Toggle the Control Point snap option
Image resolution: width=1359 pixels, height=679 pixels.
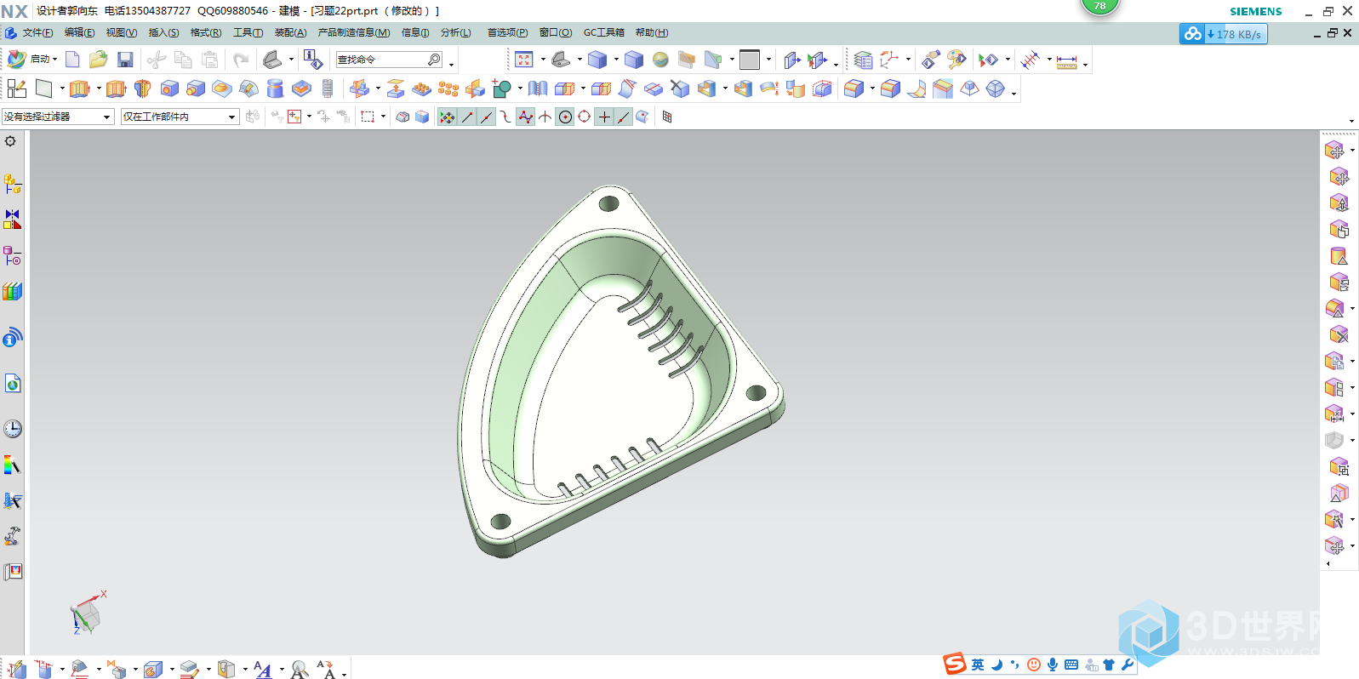[x=506, y=117]
